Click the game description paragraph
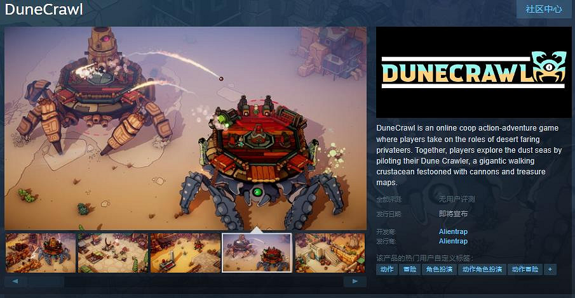 point(469,155)
